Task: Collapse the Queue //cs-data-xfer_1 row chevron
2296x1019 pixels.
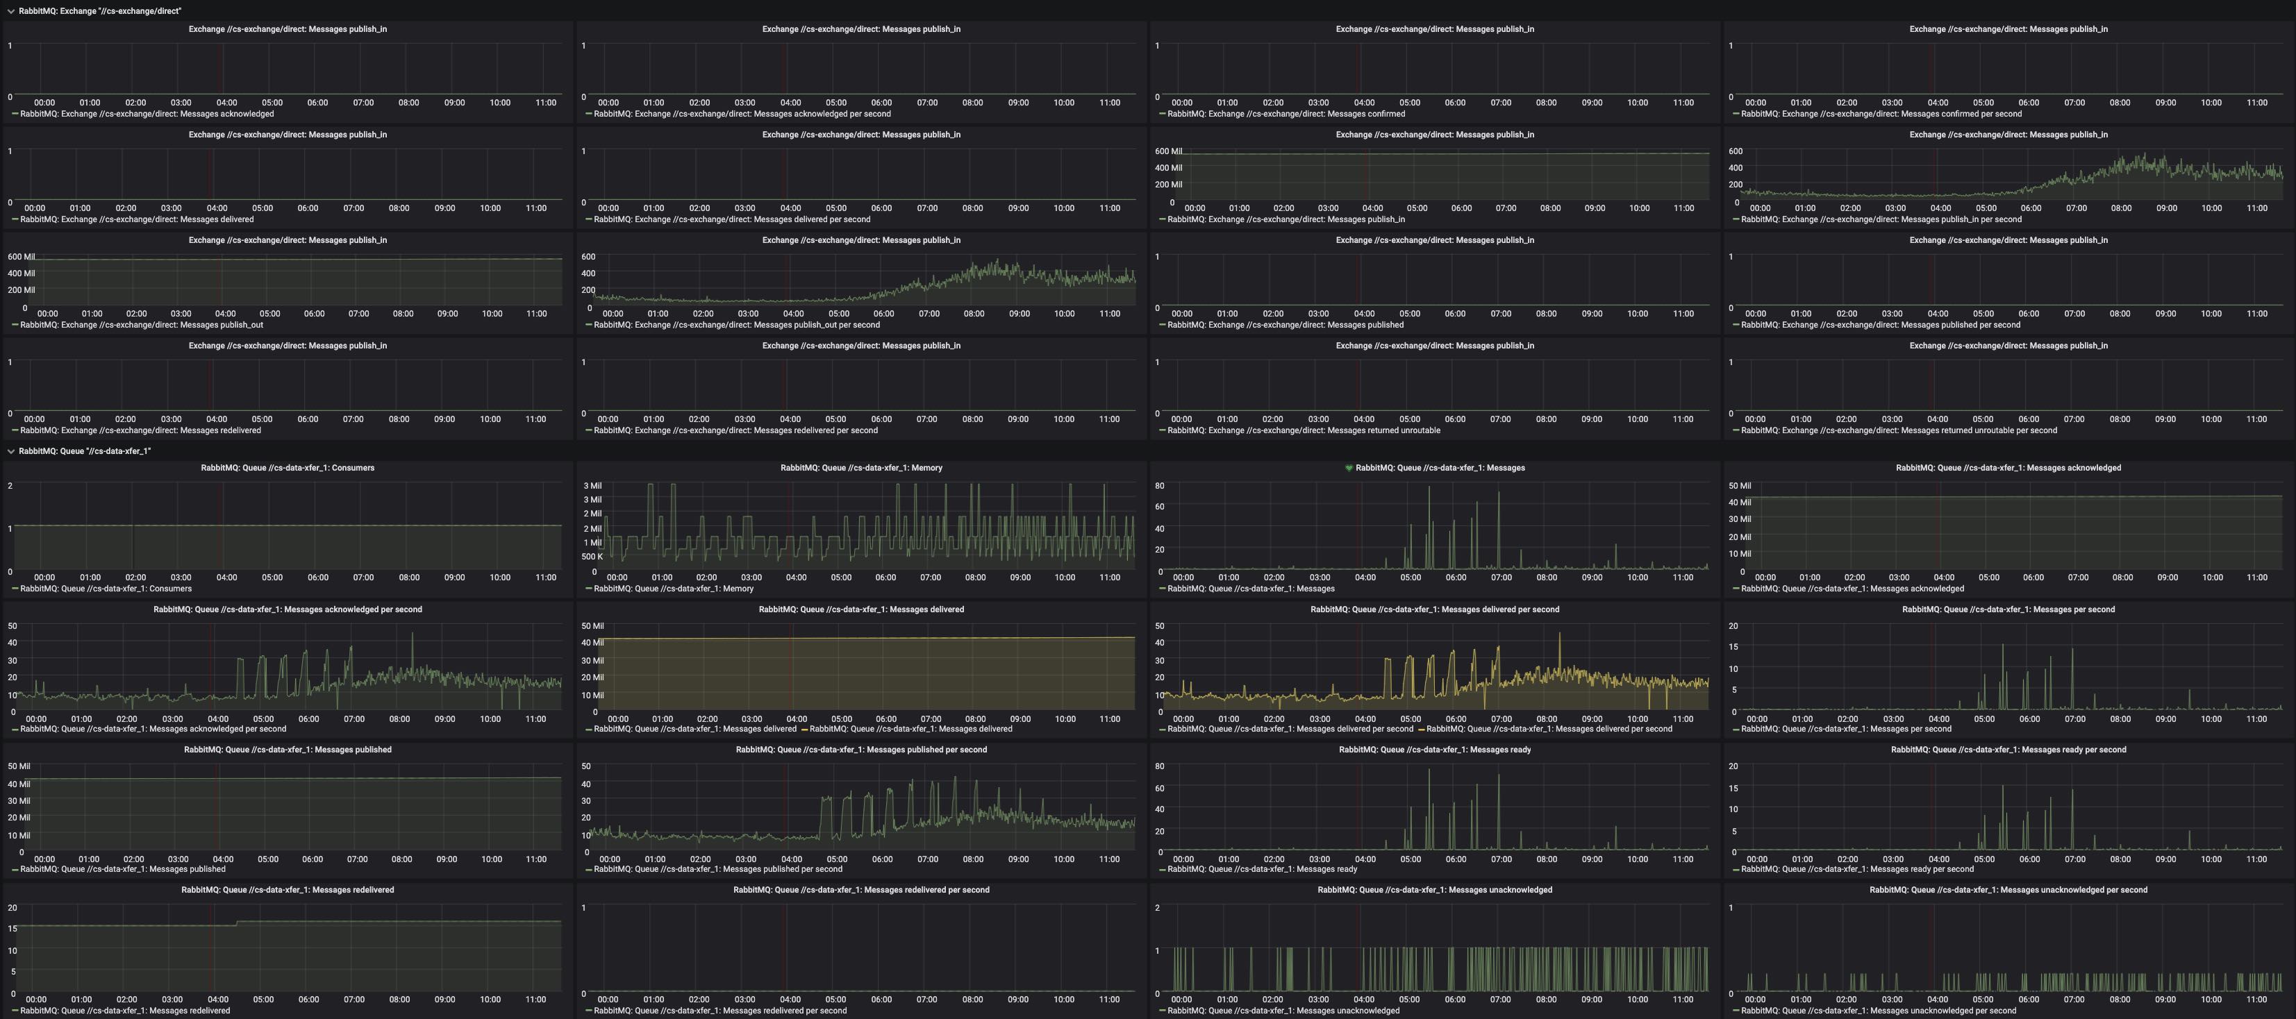Action: coord(10,450)
